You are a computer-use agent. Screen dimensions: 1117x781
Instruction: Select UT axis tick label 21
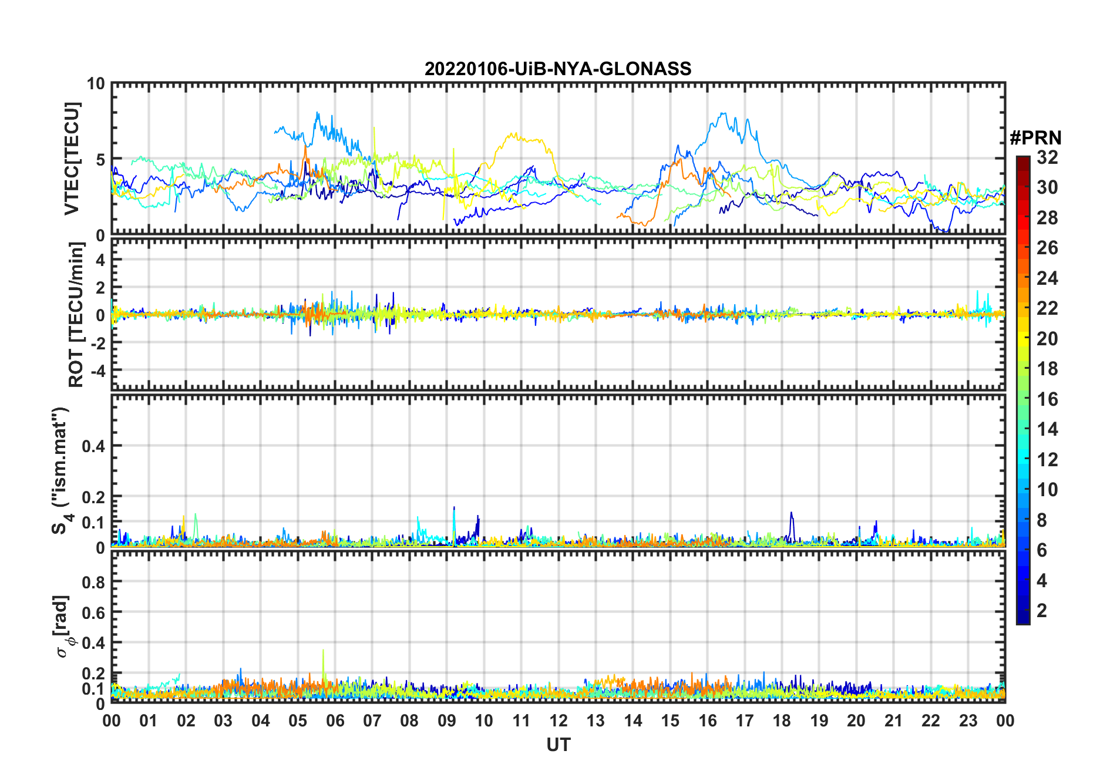(894, 721)
